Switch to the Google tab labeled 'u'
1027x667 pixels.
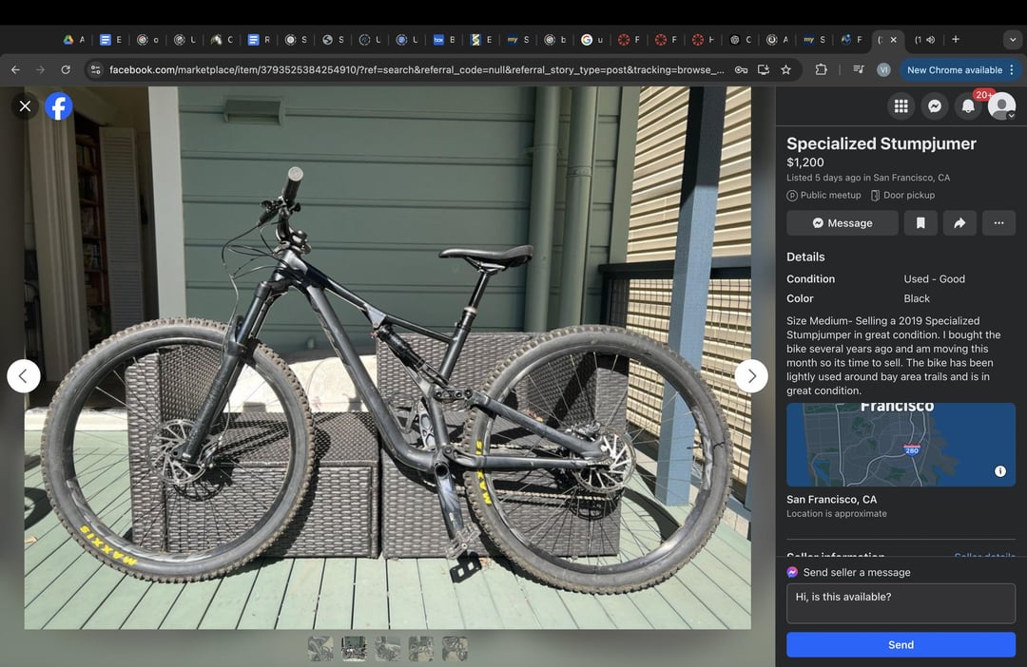592,40
